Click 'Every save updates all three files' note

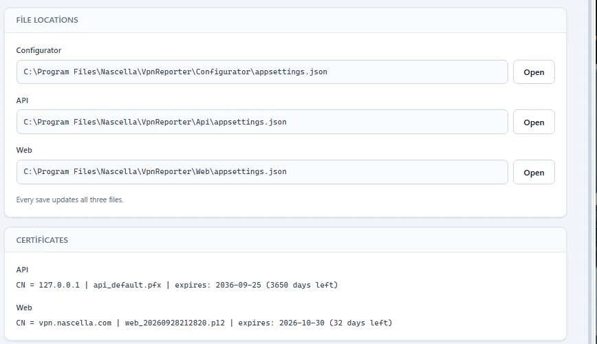69,200
